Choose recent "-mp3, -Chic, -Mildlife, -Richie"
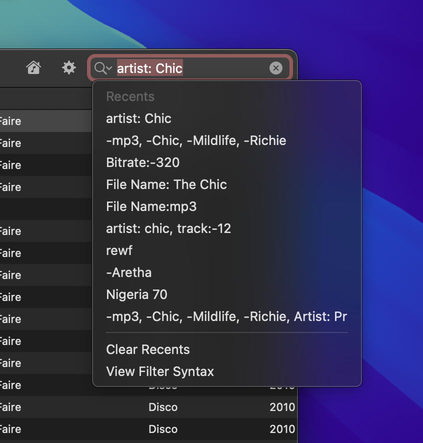This screenshot has width=423, height=443. coord(196,140)
